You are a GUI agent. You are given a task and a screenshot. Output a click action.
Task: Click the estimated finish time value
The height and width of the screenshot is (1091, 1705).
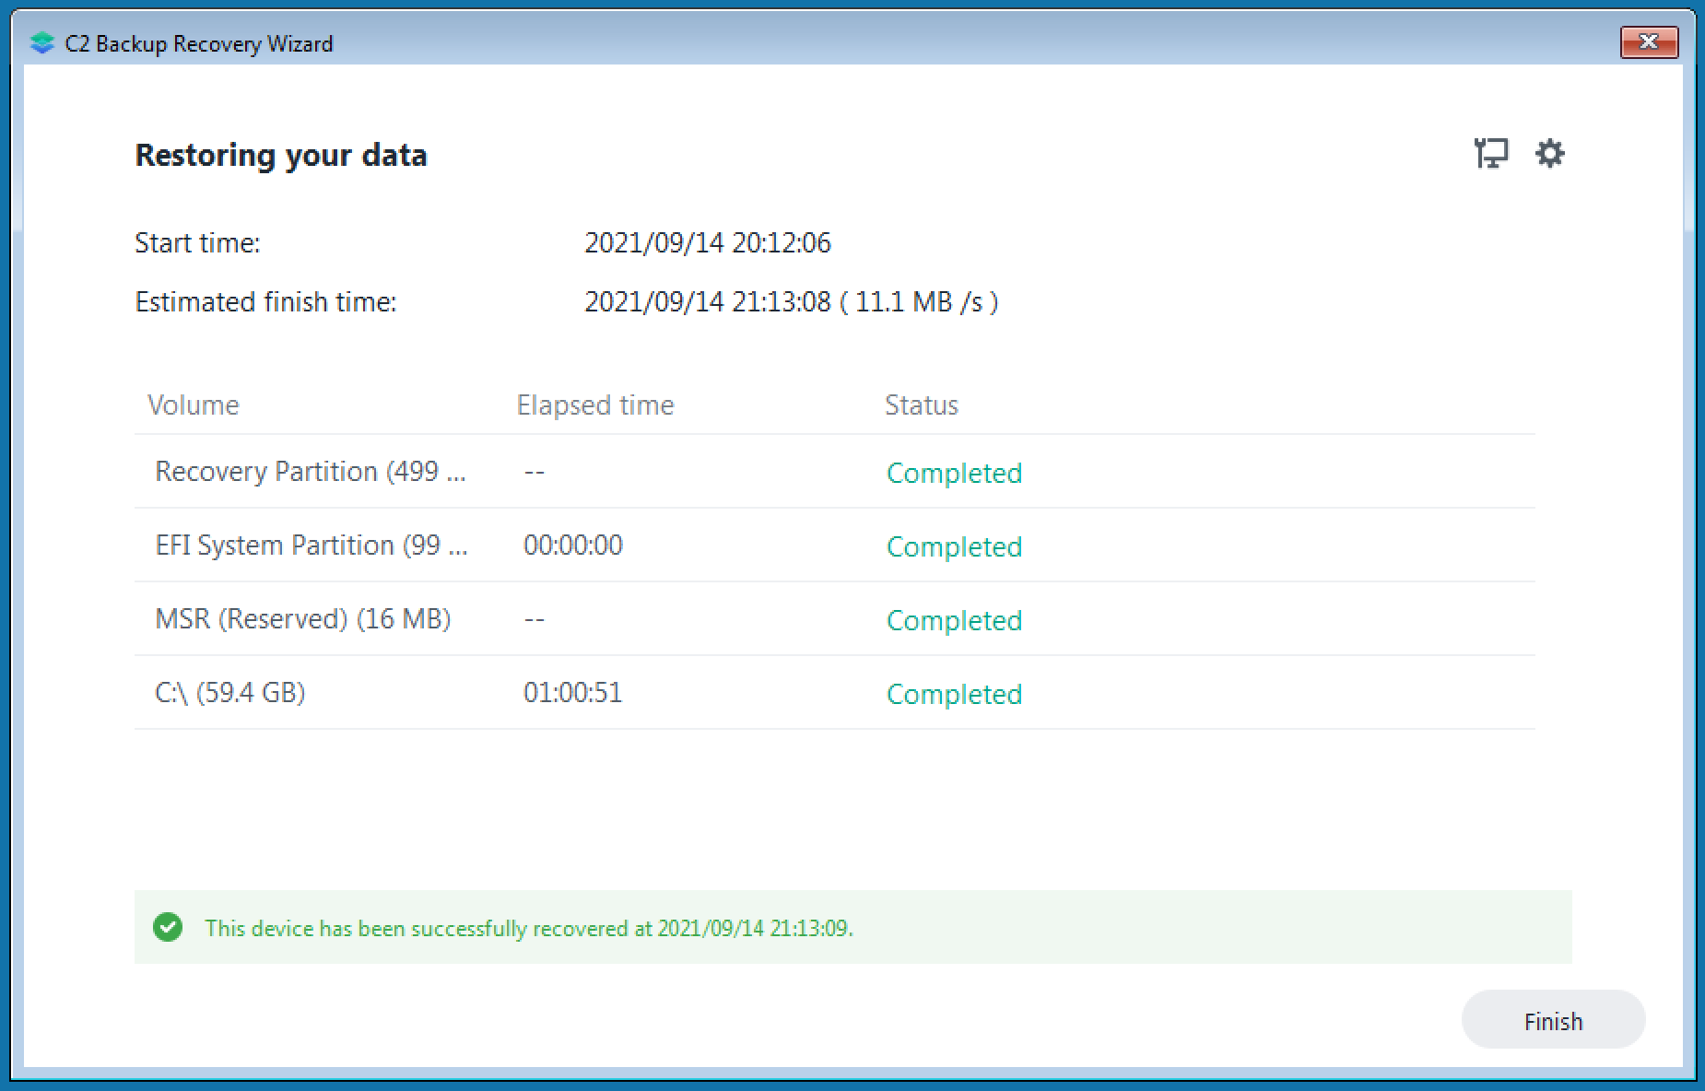792,302
